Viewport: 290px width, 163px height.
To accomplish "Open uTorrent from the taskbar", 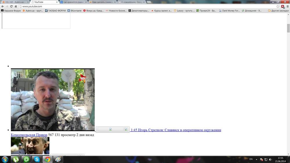I will tap(16, 159).
